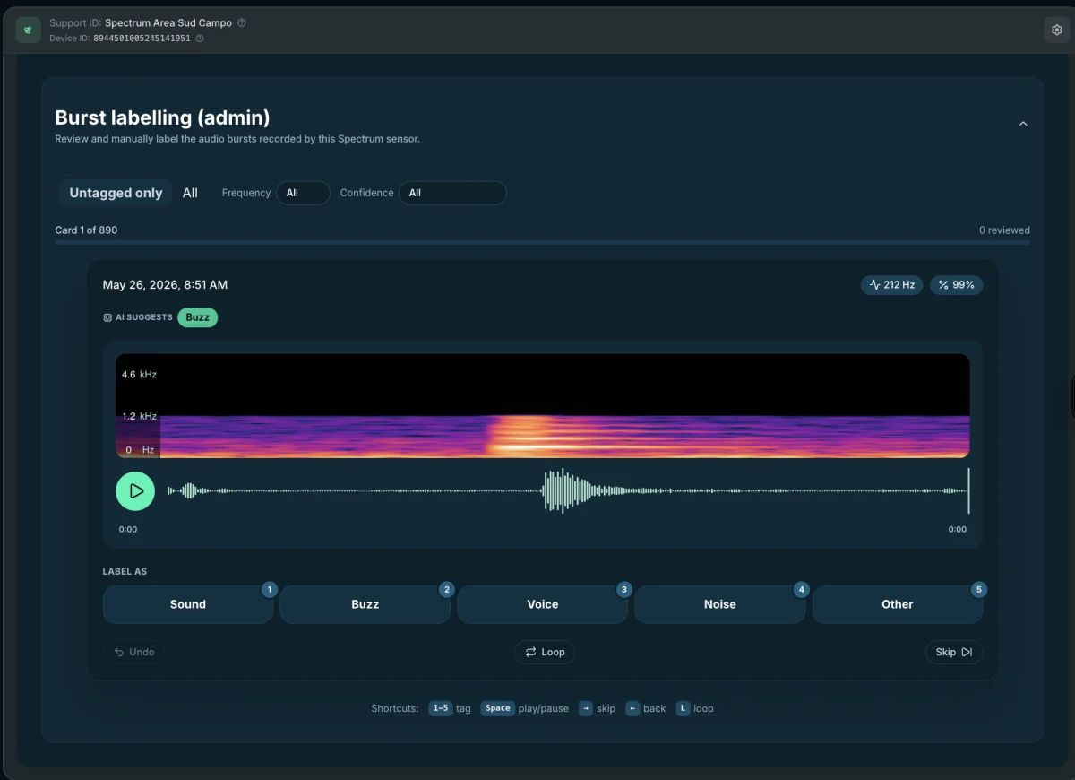Click the help icon beside Support ID
1075x780 pixels.
[242, 22]
